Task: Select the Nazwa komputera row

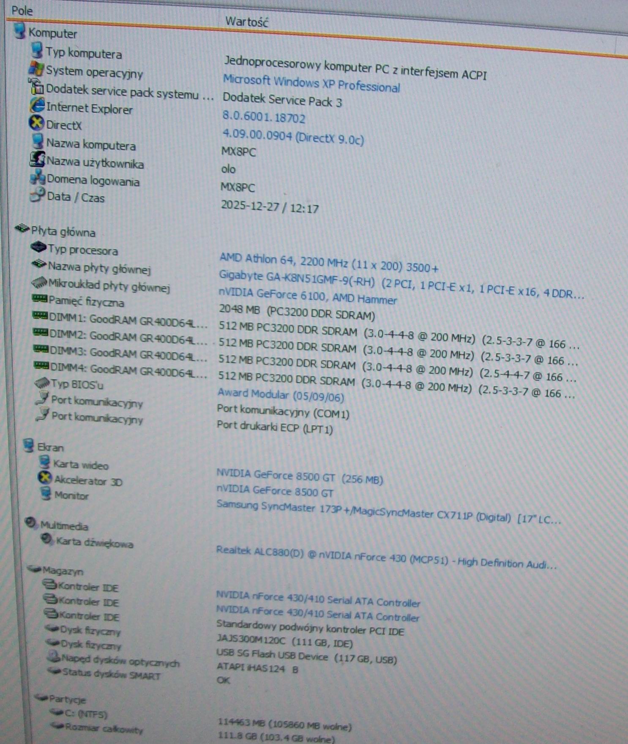Action: [x=91, y=145]
